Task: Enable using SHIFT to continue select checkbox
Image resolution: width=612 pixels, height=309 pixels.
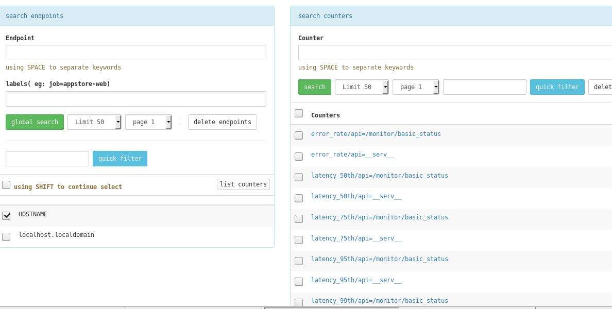Action: coord(6,185)
